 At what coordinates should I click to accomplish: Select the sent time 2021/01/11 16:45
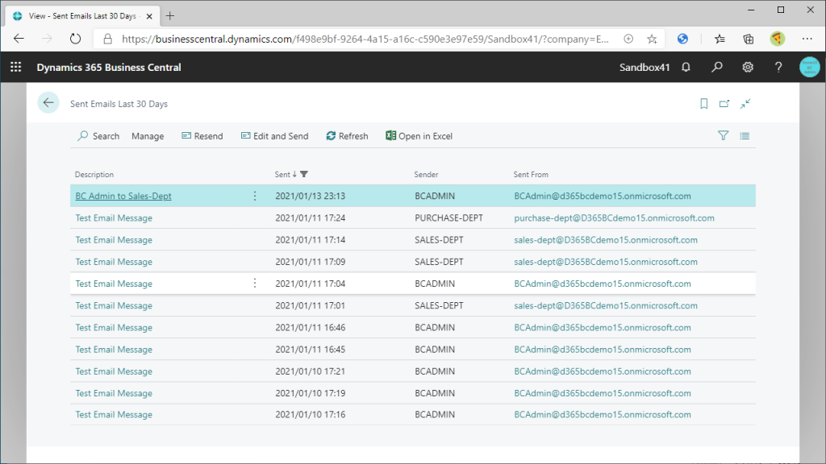click(x=311, y=350)
